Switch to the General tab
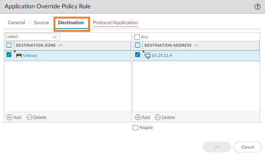265x158 pixels. [x=16, y=23]
